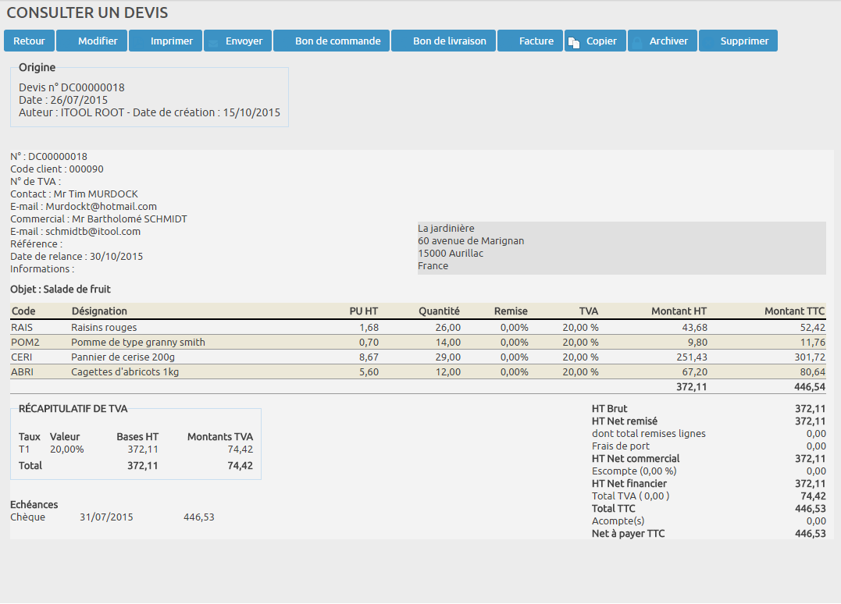This screenshot has width=841, height=604.
Task: Click the copy icon on Copier
Action: point(574,42)
